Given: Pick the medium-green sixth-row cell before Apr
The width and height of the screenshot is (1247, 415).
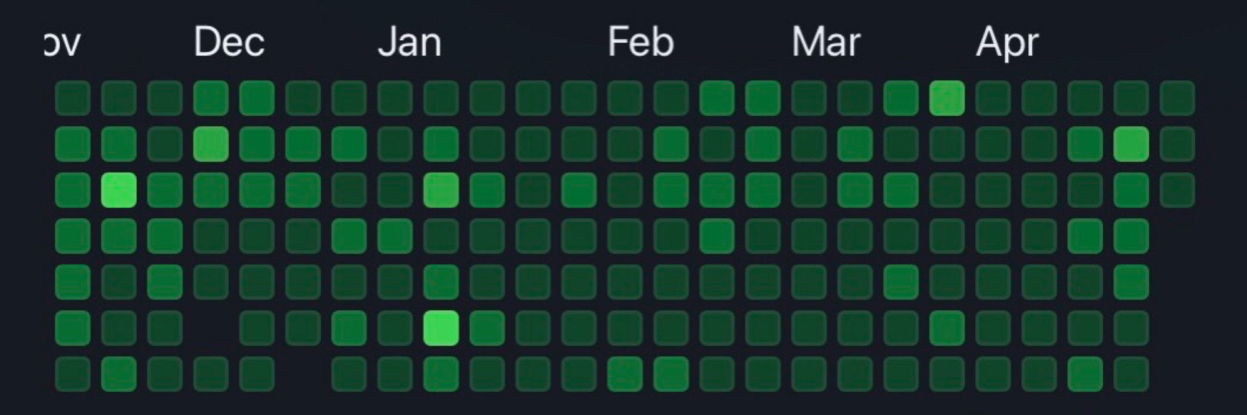Looking at the screenshot, I should click(x=947, y=328).
